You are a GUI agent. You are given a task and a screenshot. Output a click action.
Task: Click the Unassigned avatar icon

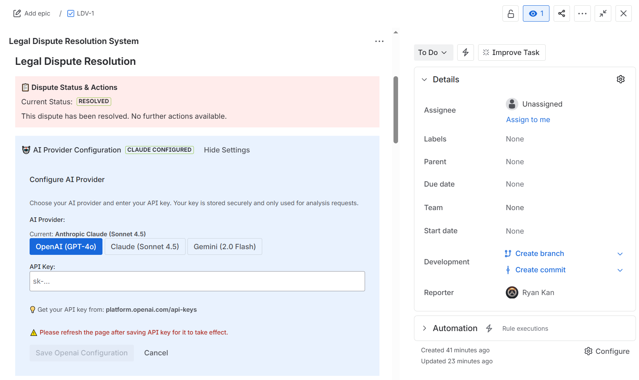[512, 104]
